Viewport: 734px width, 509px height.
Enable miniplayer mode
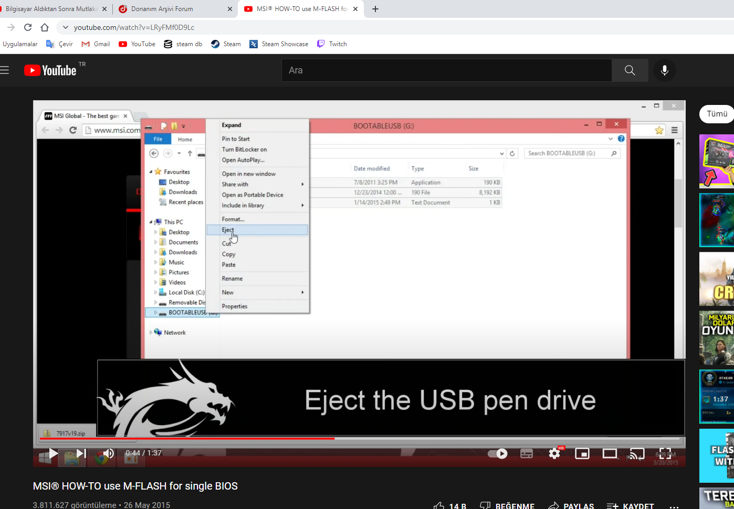click(x=582, y=453)
